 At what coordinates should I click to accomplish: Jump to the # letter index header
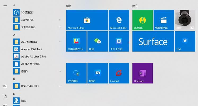pyautogui.click(x=14, y=5)
